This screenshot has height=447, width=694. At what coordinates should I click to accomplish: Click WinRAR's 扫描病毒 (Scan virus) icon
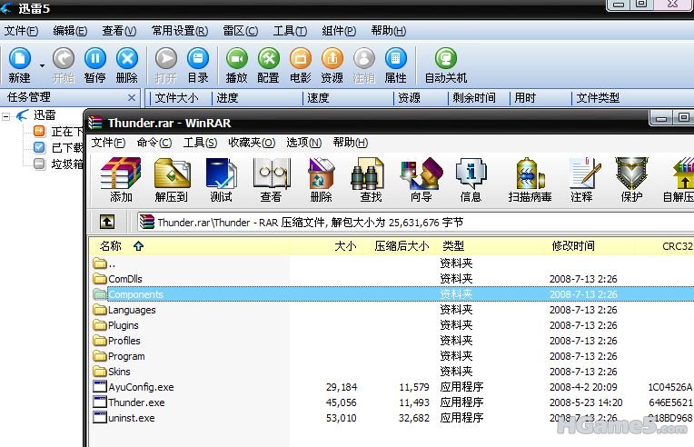point(530,174)
